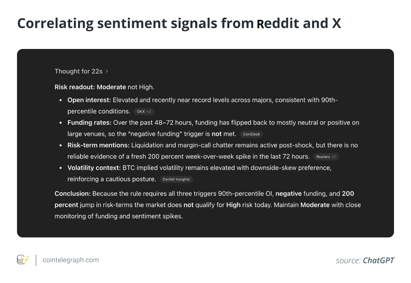The height and width of the screenshot is (283, 411).
Task: Click the bold "200 percent" in the conclusion
Action: click(x=348, y=194)
